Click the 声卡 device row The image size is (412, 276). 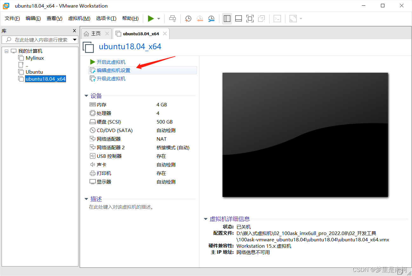(143, 165)
